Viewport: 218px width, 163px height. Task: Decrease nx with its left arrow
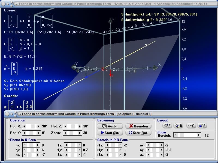click(x=25, y=145)
